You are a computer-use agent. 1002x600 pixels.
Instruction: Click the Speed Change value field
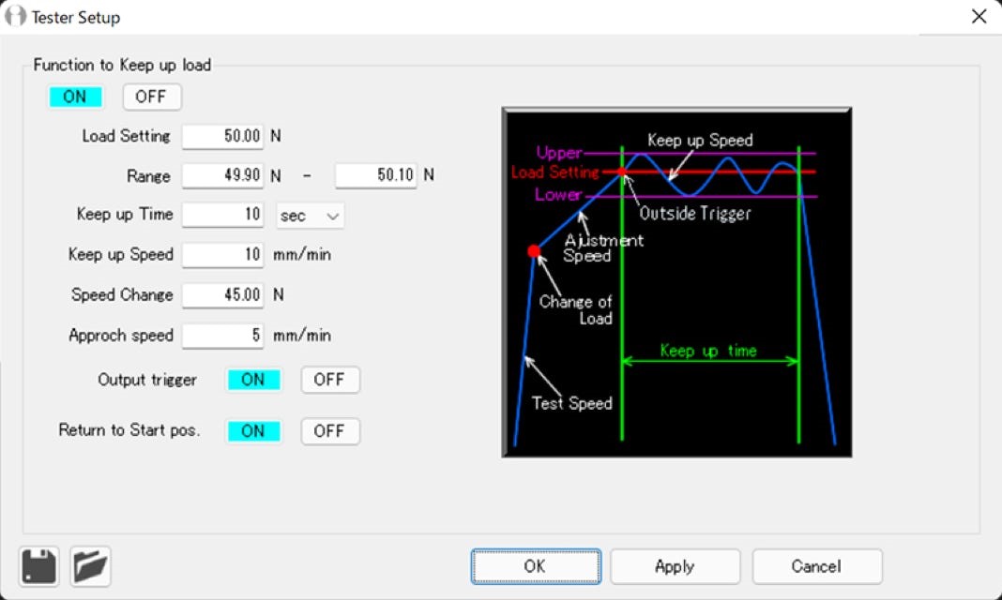pos(223,295)
